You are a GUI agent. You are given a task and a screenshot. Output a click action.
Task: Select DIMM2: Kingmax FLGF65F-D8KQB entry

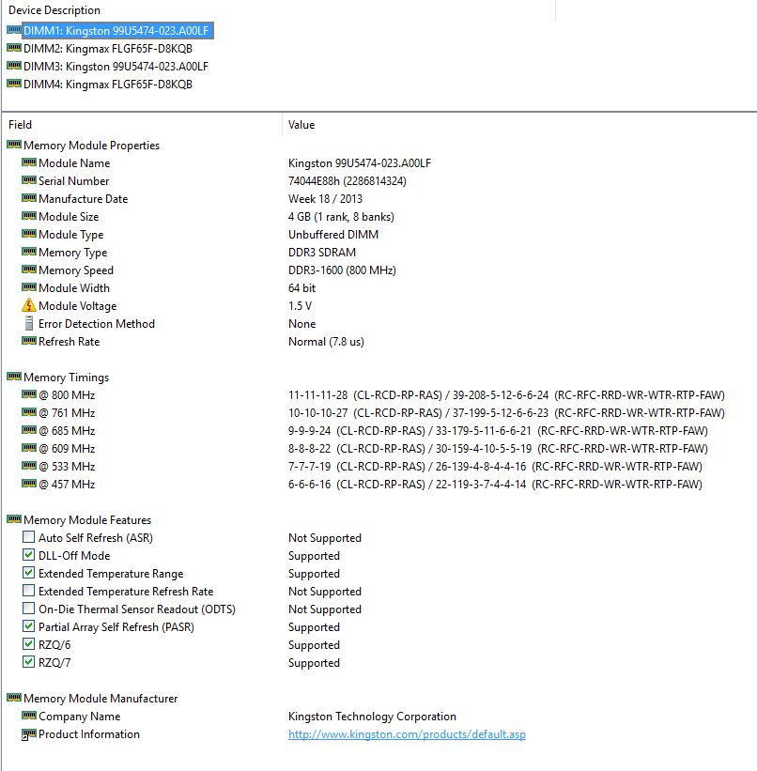tap(108, 48)
